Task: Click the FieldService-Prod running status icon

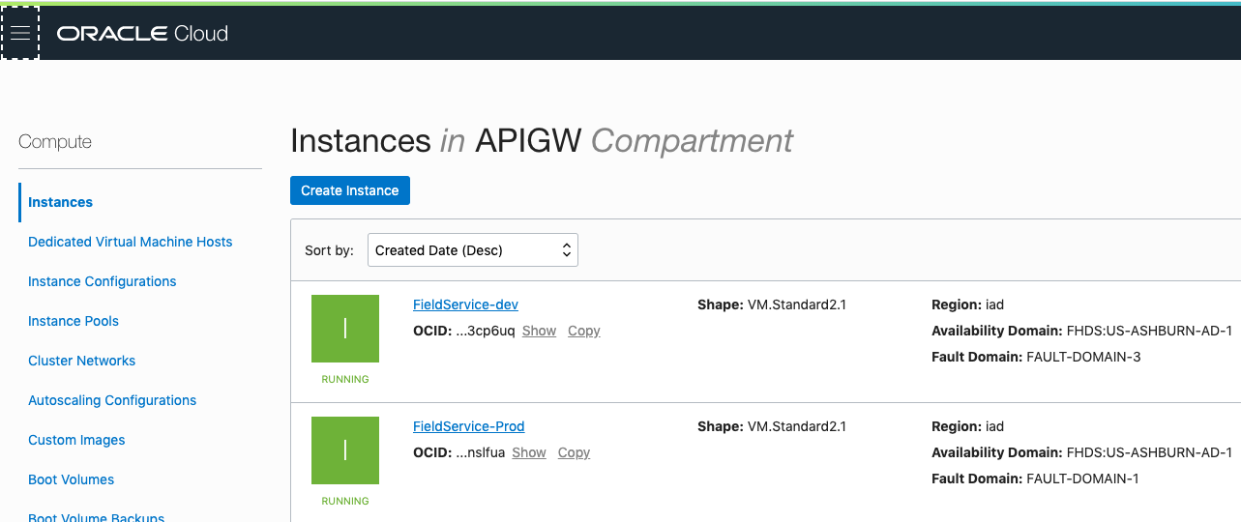Action: 345,450
